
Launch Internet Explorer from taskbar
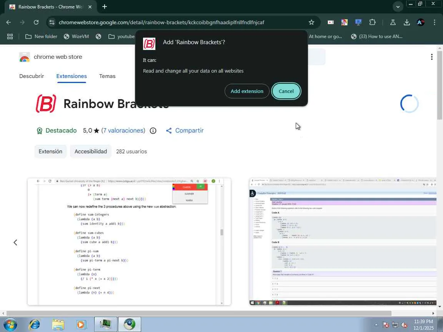point(35,324)
